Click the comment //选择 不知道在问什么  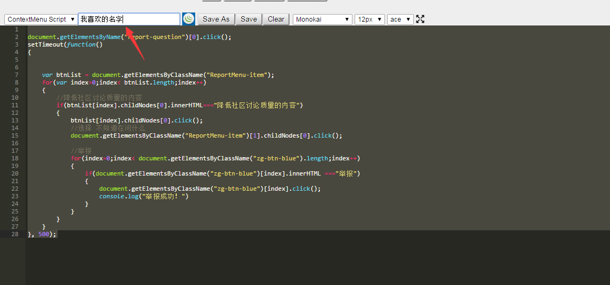pos(108,128)
